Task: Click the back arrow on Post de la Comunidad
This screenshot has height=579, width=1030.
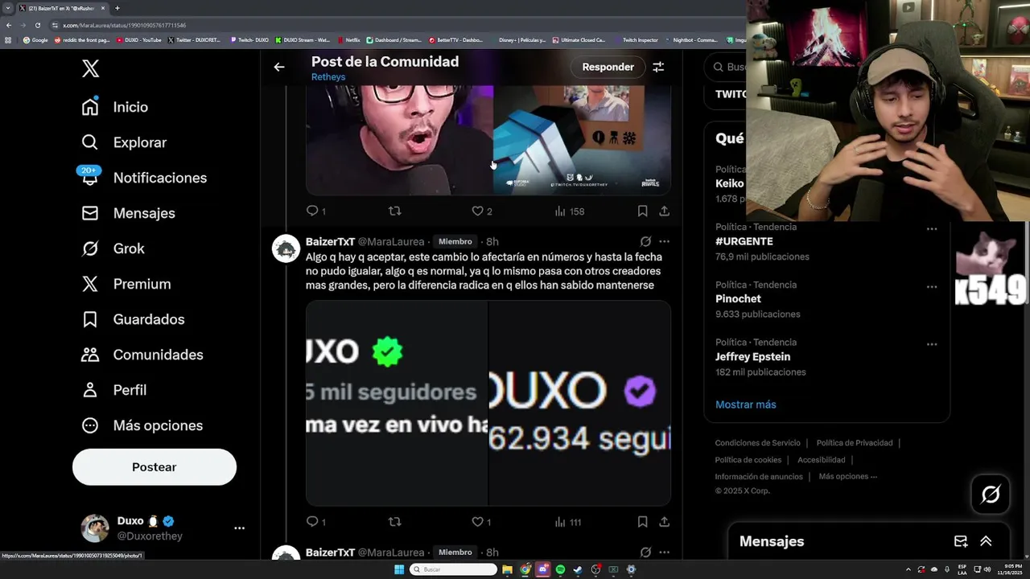Action: click(279, 68)
